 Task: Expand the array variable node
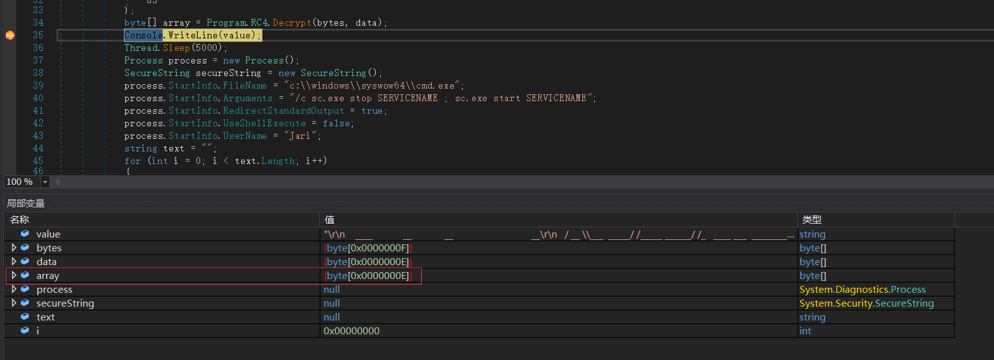[x=14, y=275]
